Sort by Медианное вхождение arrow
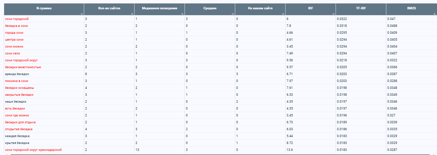This screenshot has width=437, height=155. point(182,13)
